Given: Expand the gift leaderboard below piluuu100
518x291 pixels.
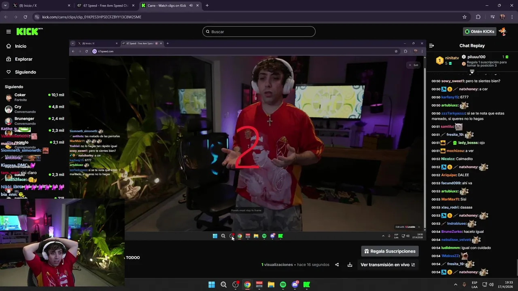Looking at the screenshot, I should pyautogui.click(x=472, y=72).
